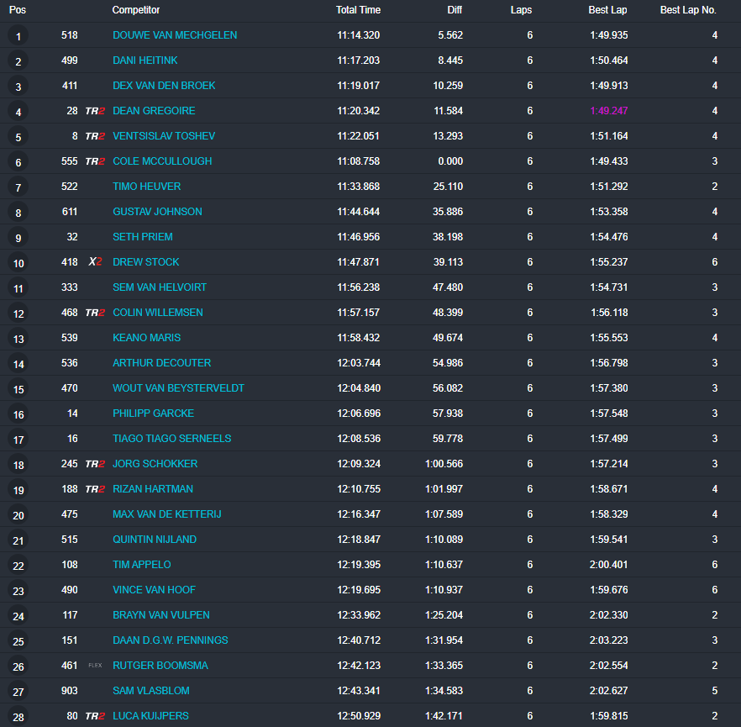Click the TR2 logo beside Luca Kuijpers
The height and width of the screenshot is (727, 741).
95,716
